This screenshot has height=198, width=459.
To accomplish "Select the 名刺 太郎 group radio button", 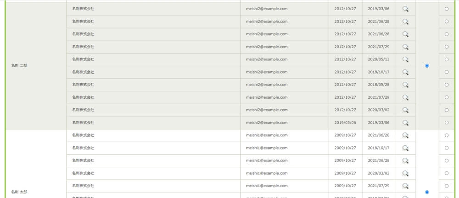I will pyautogui.click(x=427, y=192).
